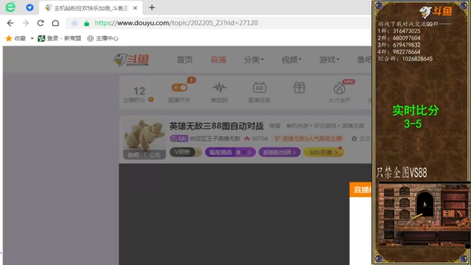Image resolution: width=471 pixels, height=265 pixels.
Task: Open the 火力全开 flame icon
Action: click(x=340, y=88)
